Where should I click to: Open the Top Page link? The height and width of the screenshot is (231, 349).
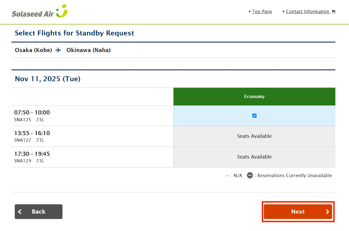point(262,11)
